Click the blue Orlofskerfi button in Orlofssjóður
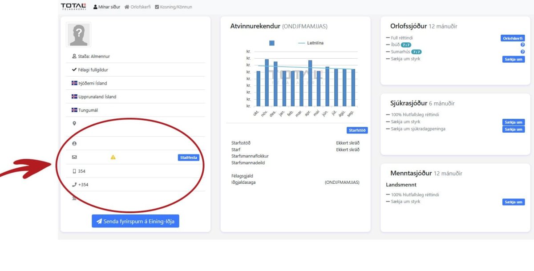 (513, 38)
